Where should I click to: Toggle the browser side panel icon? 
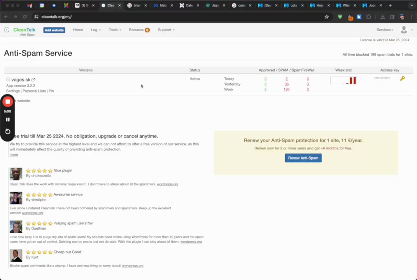click(x=392, y=17)
